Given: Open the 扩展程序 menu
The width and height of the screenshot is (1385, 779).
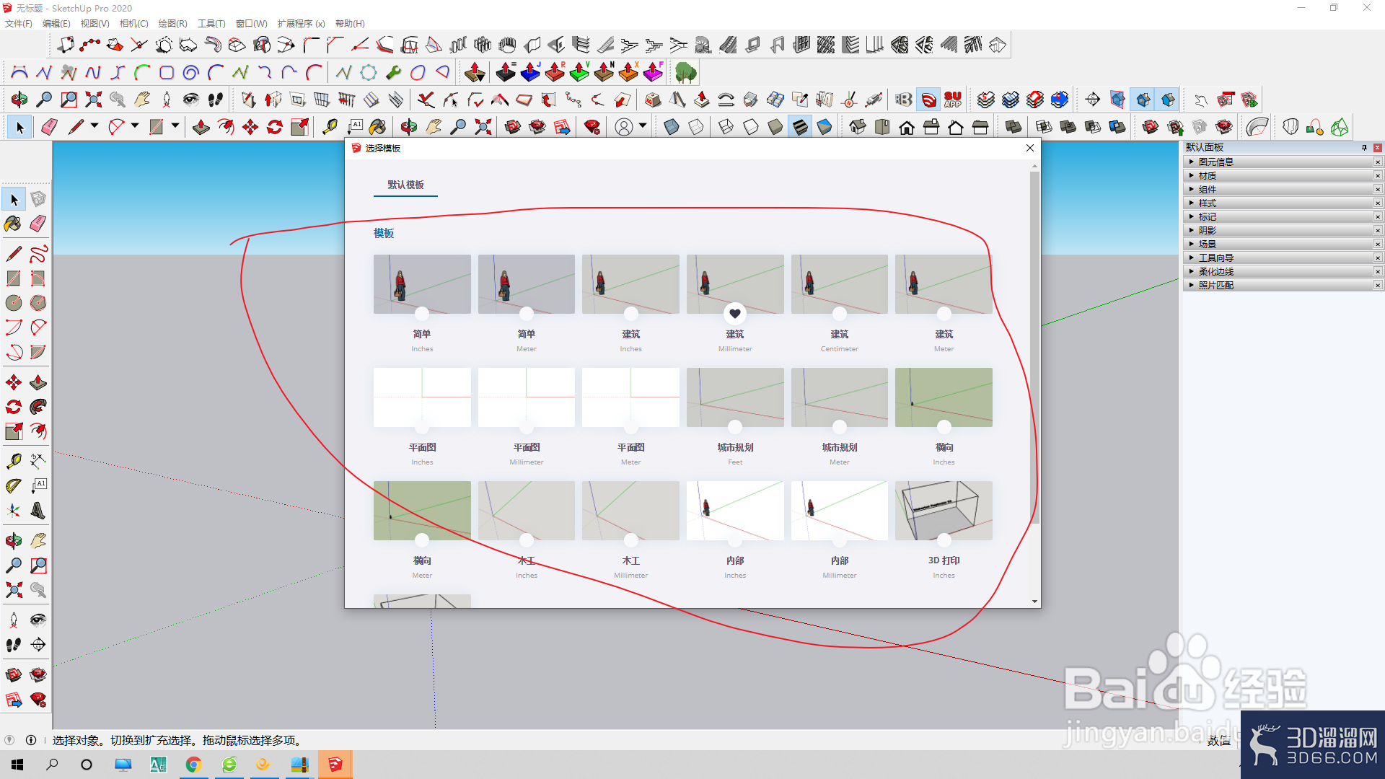Looking at the screenshot, I should click(301, 24).
